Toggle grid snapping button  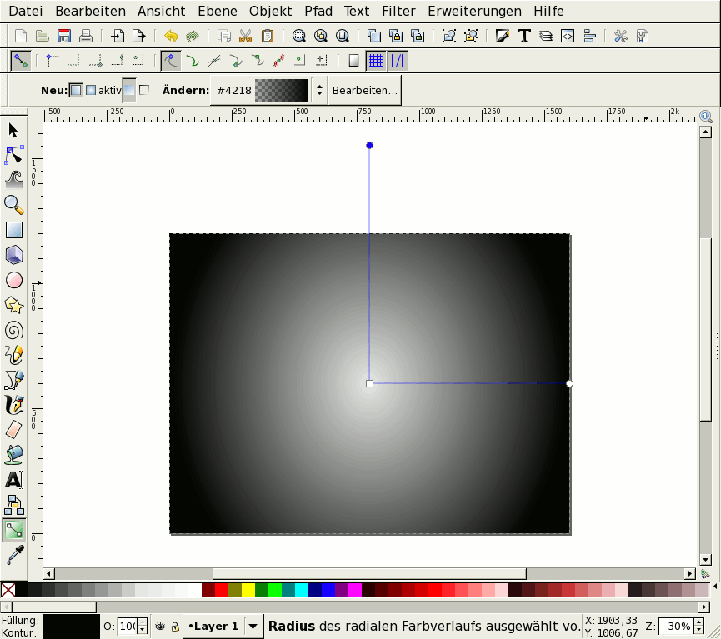(376, 61)
